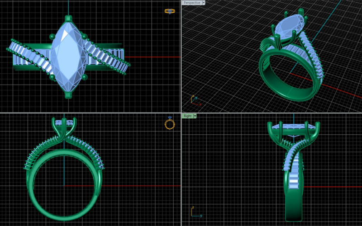
Task: Click the top prong above the marquise stone in top-left view
Action: [x=68, y=19]
